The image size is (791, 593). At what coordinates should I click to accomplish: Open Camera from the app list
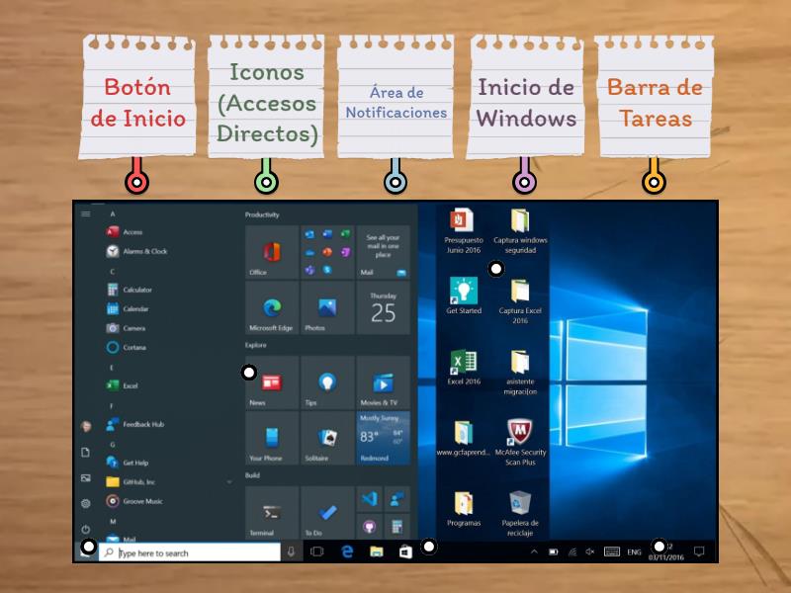[127, 328]
